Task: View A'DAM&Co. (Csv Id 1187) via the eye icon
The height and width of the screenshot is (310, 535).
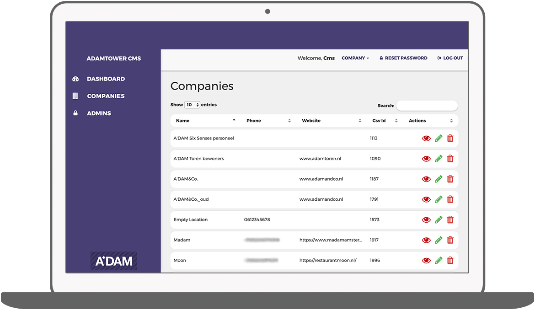Action: [x=426, y=179]
